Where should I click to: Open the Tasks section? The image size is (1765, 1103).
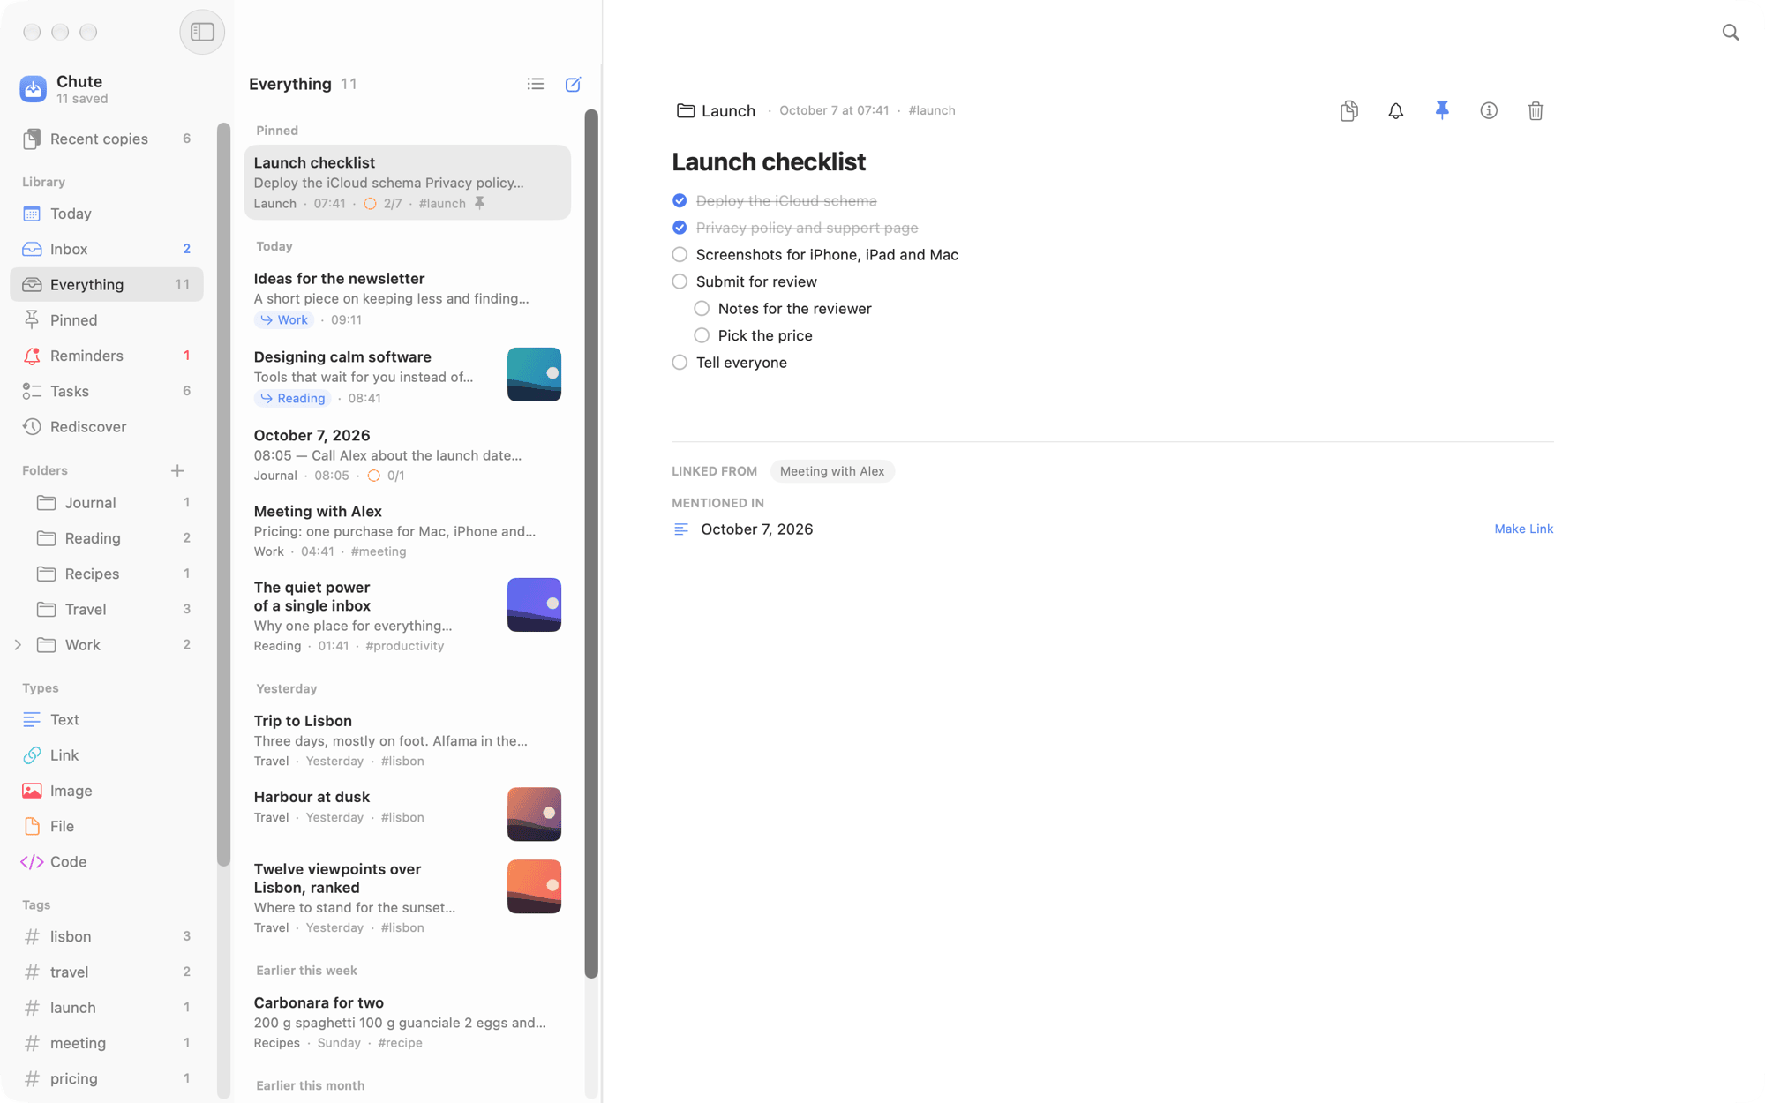106,391
